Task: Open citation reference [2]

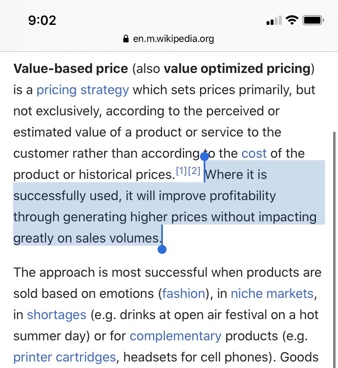Action: point(194,172)
